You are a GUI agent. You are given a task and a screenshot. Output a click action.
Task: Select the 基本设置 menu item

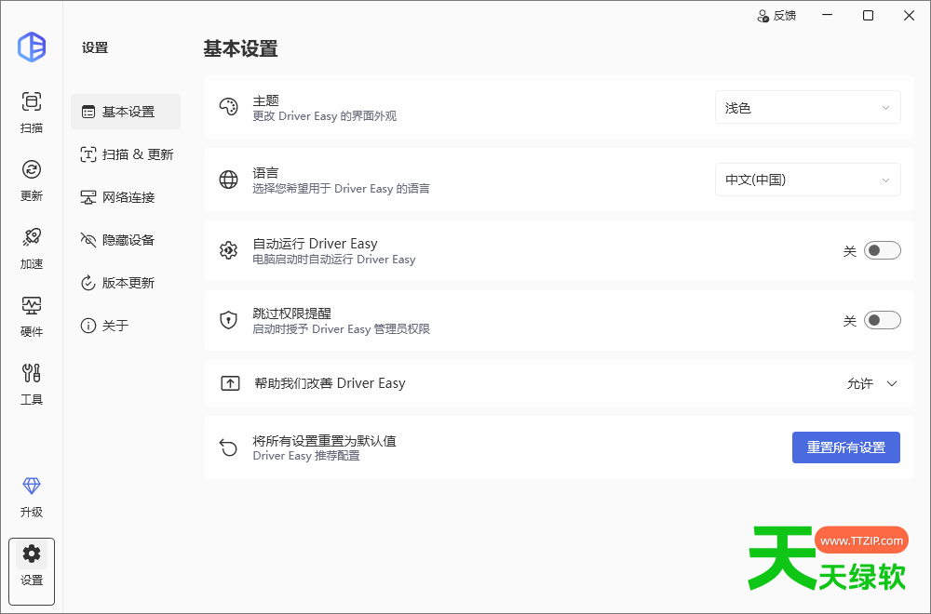point(126,112)
